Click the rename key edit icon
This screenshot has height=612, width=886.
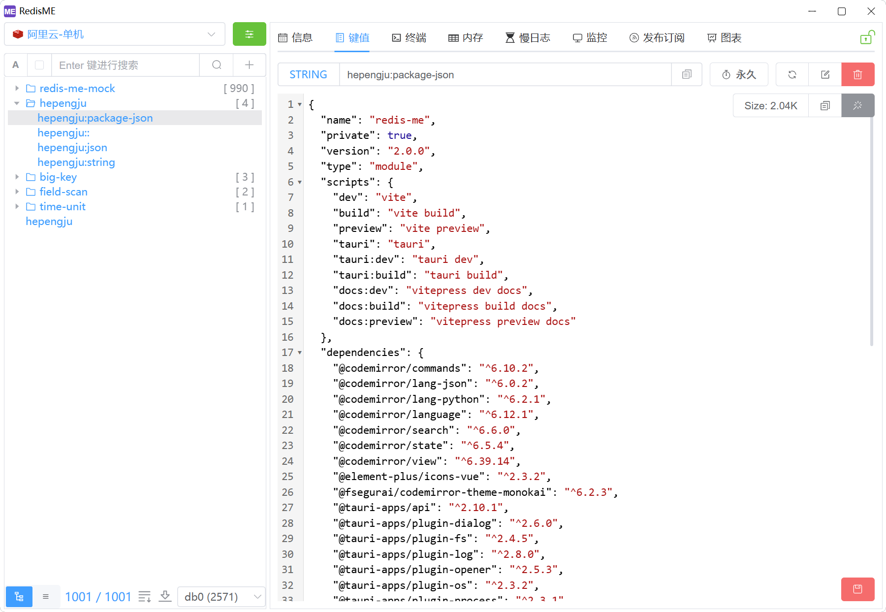(x=825, y=74)
